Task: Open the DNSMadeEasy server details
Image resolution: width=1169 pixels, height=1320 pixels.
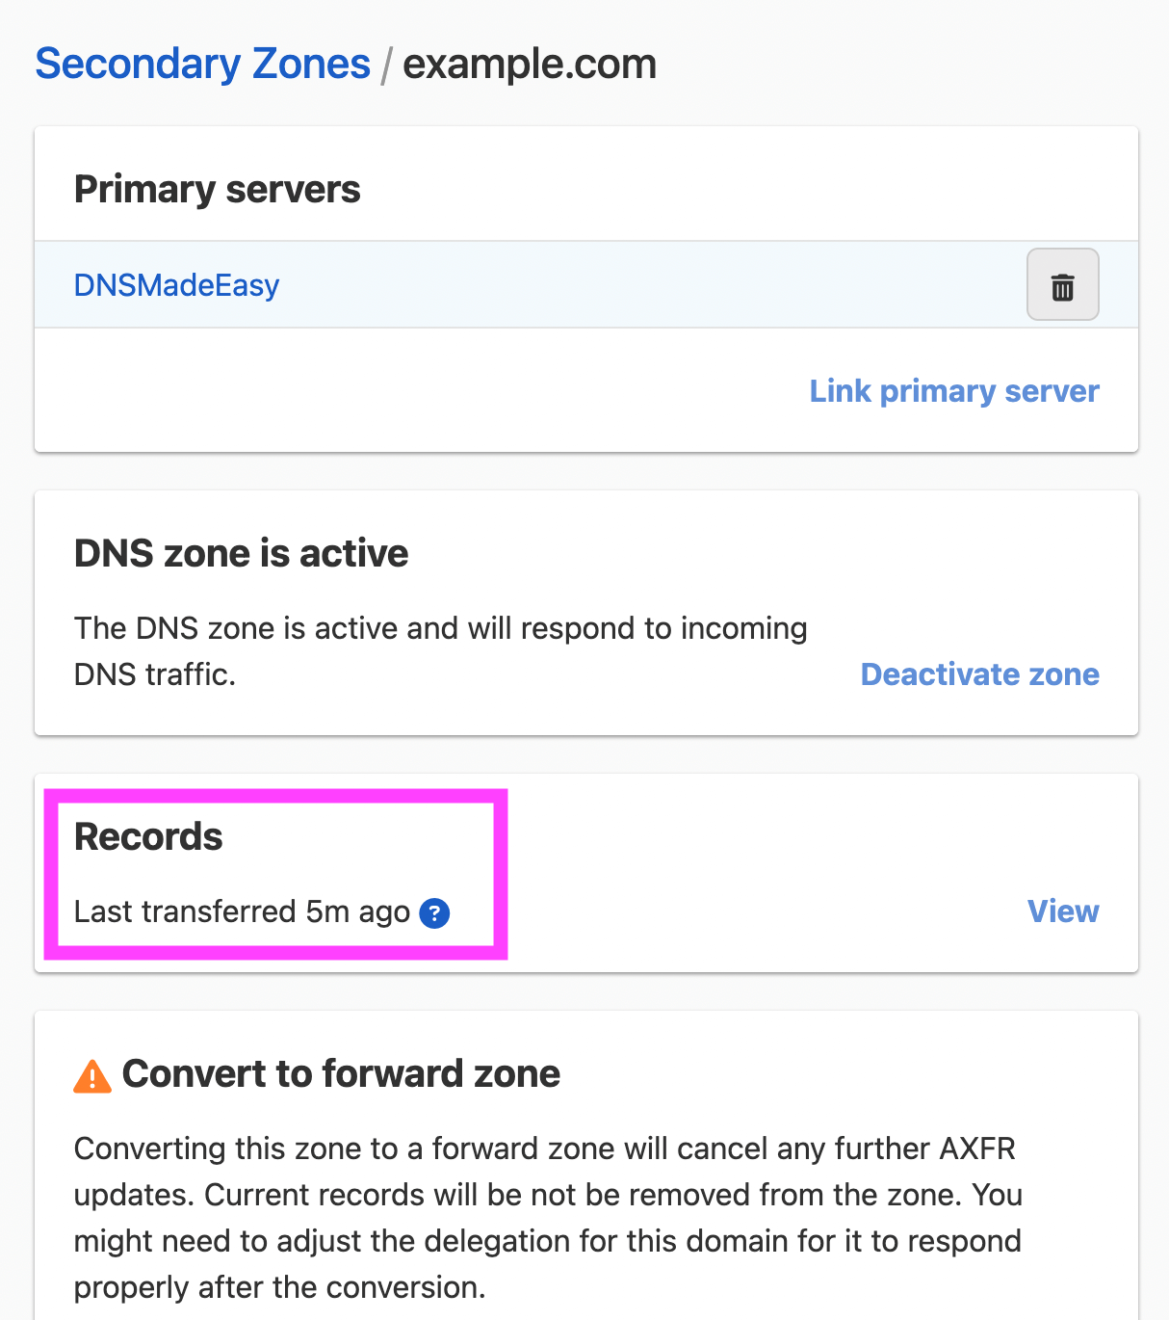Action: click(x=175, y=284)
